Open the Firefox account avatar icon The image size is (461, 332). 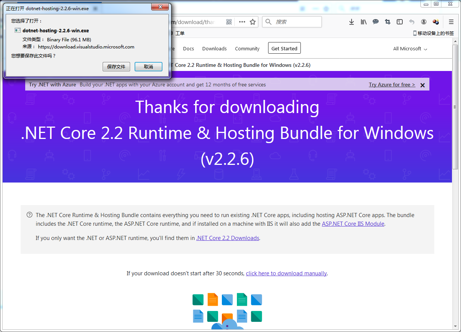click(x=424, y=22)
